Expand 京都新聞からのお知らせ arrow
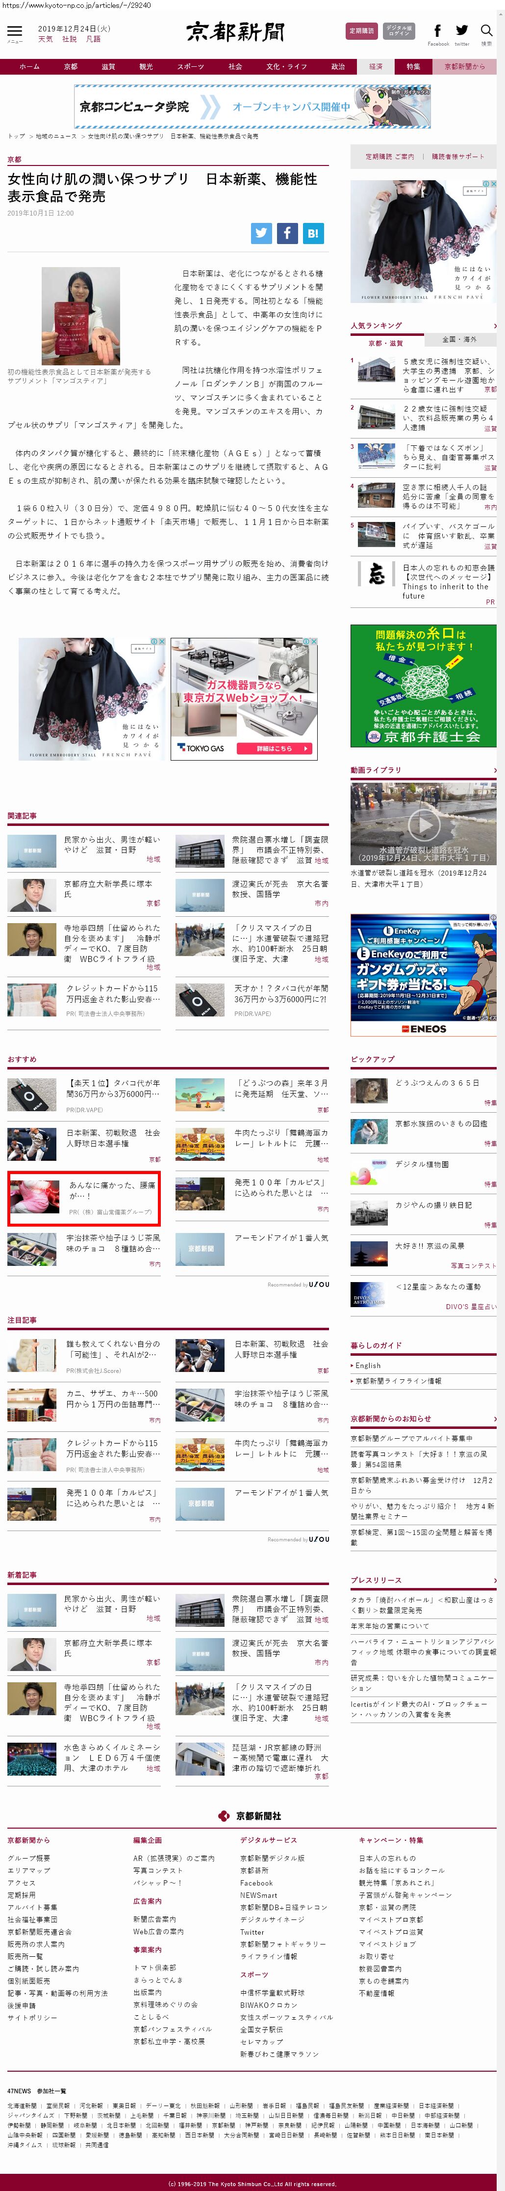The height and width of the screenshot is (2191, 505). click(x=495, y=1419)
